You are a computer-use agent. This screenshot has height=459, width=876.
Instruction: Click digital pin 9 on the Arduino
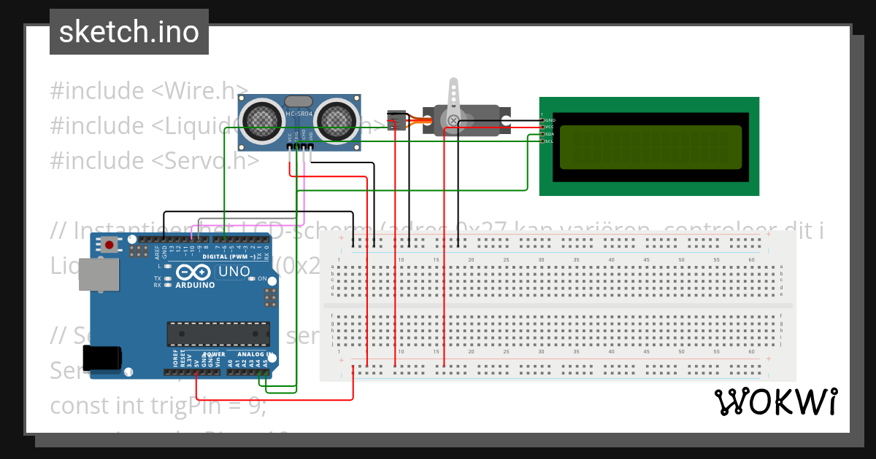pyautogui.click(x=199, y=238)
